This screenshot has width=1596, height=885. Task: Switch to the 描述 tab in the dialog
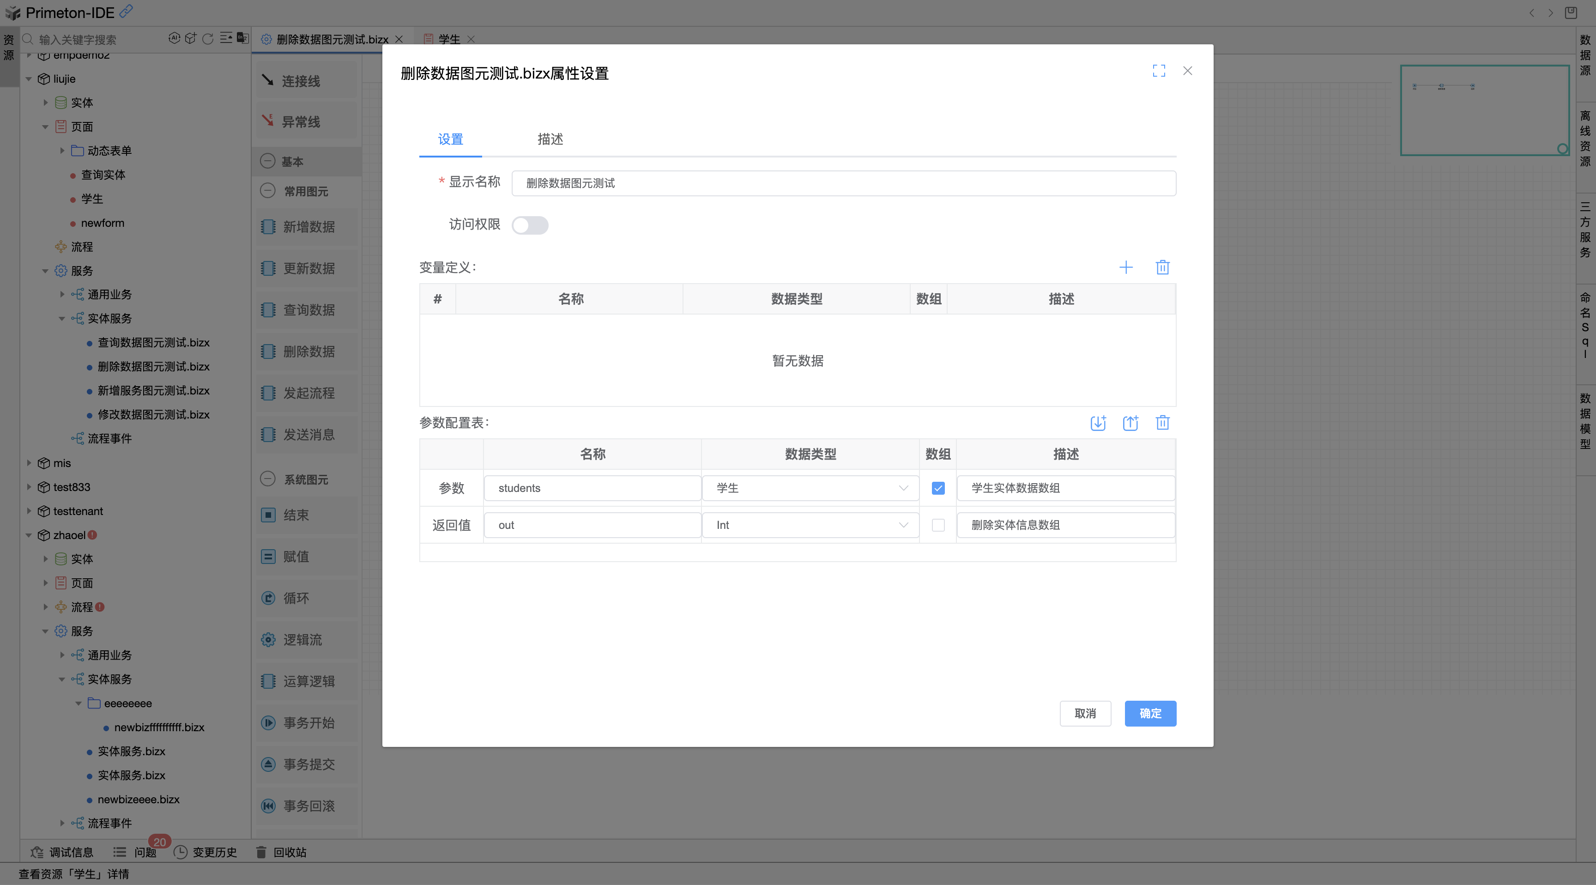[x=549, y=139]
